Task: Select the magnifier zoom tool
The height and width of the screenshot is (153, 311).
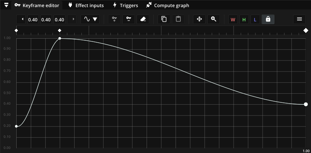Action: coord(213,19)
